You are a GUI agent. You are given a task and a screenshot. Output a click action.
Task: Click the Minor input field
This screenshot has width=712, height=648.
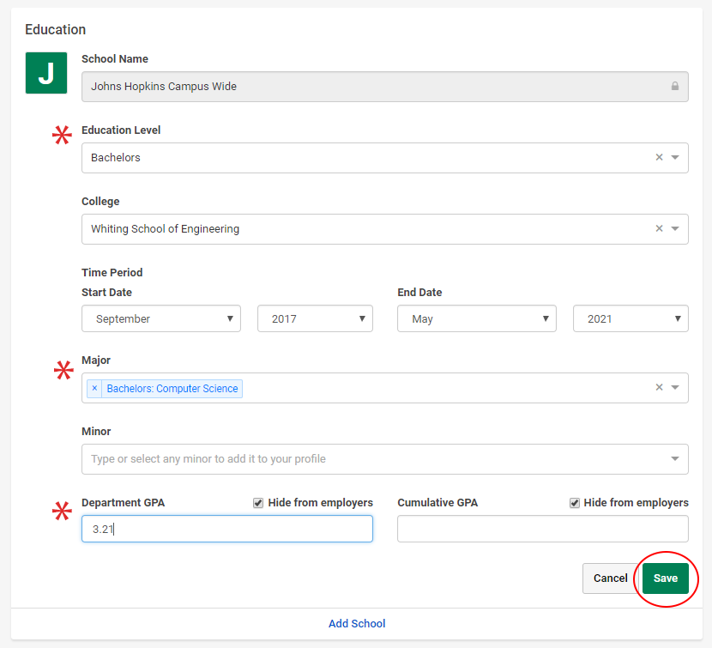coord(385,459)
